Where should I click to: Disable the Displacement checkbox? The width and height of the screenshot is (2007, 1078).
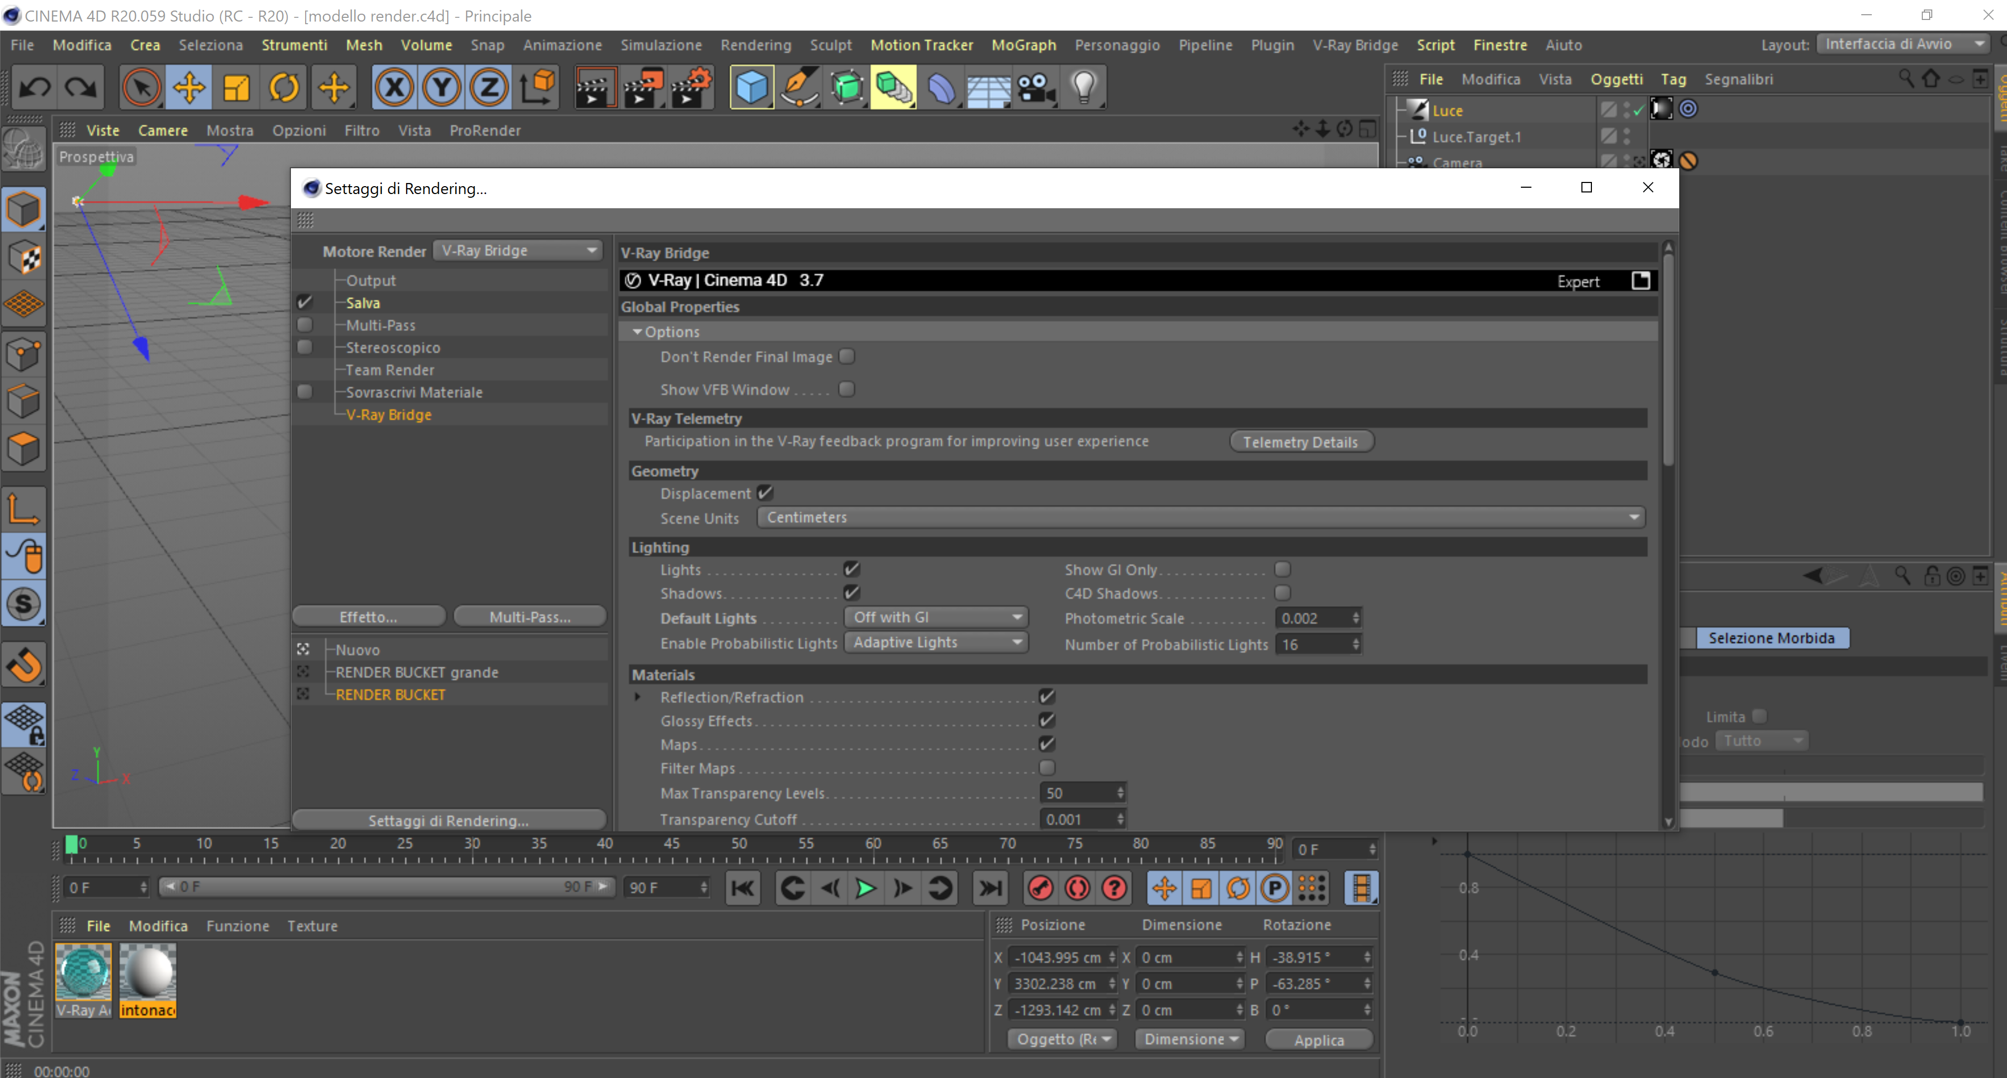[x=765, y=493]
